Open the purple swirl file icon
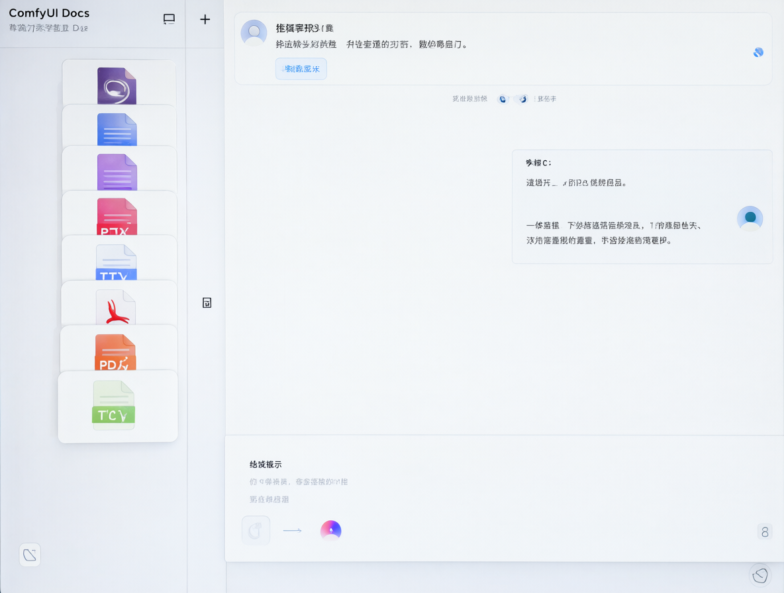This screenshot has height=593, width=784. (x=117, y=85)
